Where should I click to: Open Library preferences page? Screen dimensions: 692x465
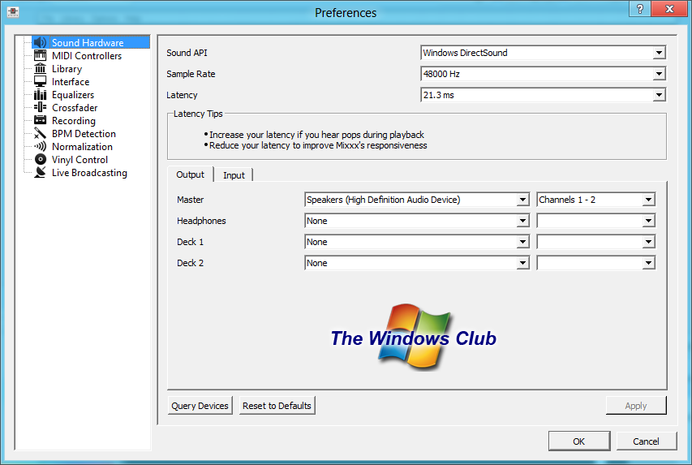tap(67, 68)
